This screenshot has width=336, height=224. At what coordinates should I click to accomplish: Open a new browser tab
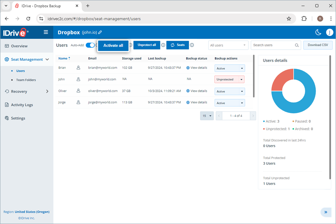pos(88,6)
